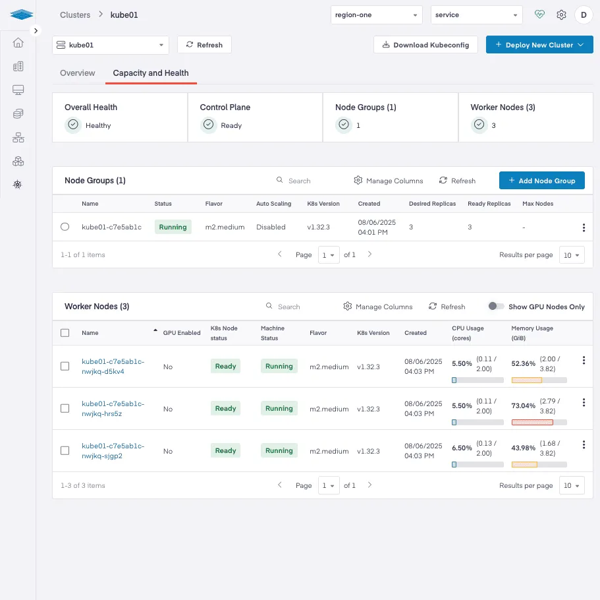
Task: Go to Clusters breadcrumb link
Action: [x=75, y=15]
